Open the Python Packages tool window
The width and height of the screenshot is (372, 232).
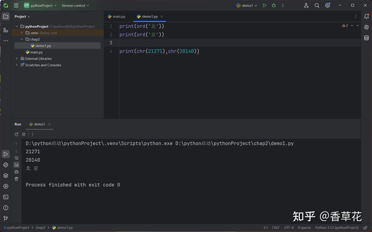(x=6, y=176)
